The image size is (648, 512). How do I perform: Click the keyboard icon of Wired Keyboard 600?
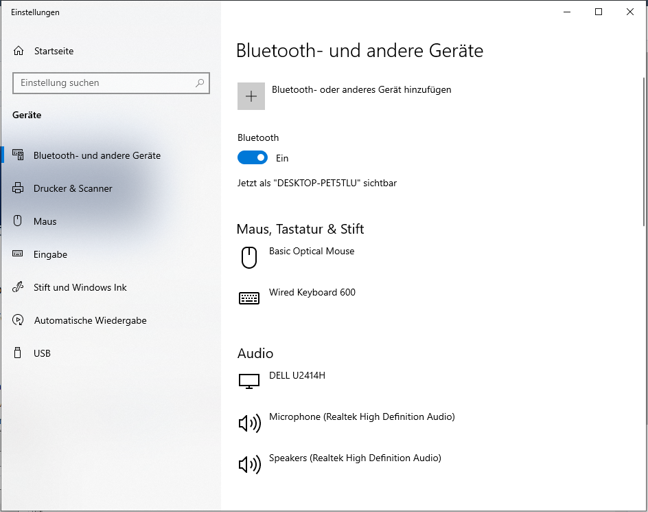[x=249, y=298]
